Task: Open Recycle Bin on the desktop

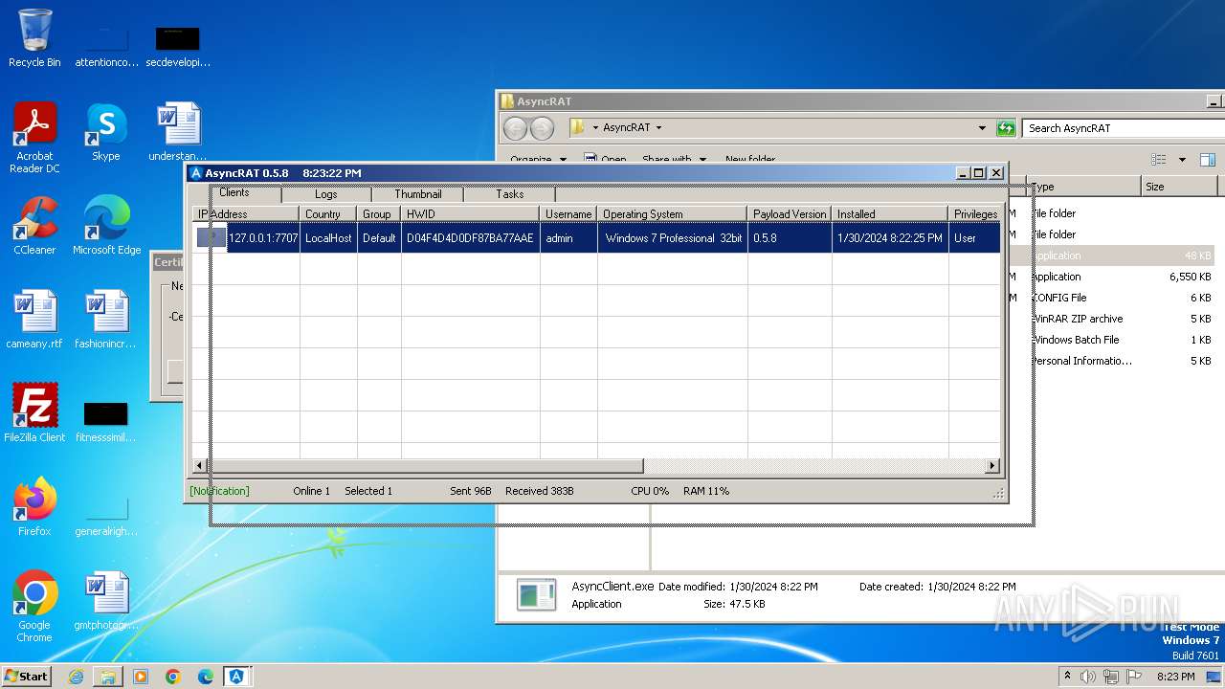Action: (34, 38)
